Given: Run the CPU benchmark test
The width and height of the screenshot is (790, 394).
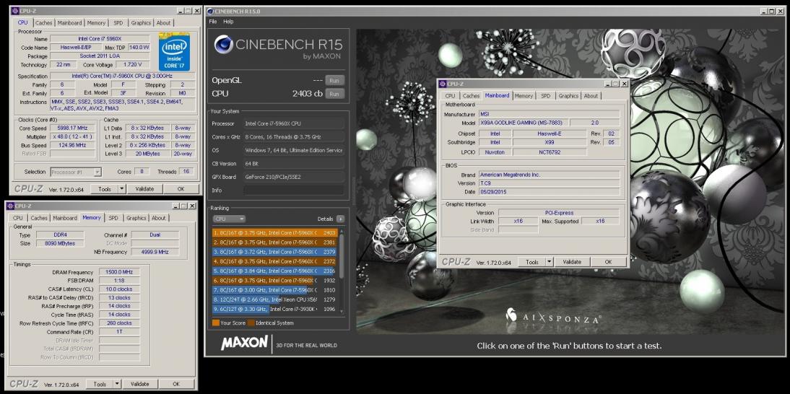Looking at the screenshot, I should tap(334, 94).
